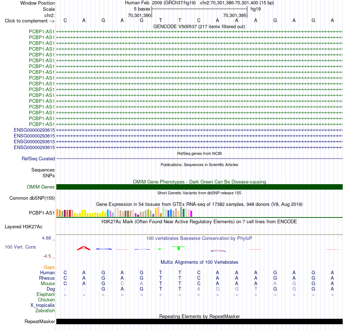This screenshot has width=343, height=330.
Task: Select the Dog alignment row label
Action: pyautogui.click(x=51, y=289)
